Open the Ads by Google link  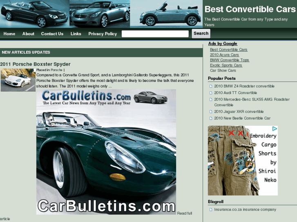click(223, 44)
